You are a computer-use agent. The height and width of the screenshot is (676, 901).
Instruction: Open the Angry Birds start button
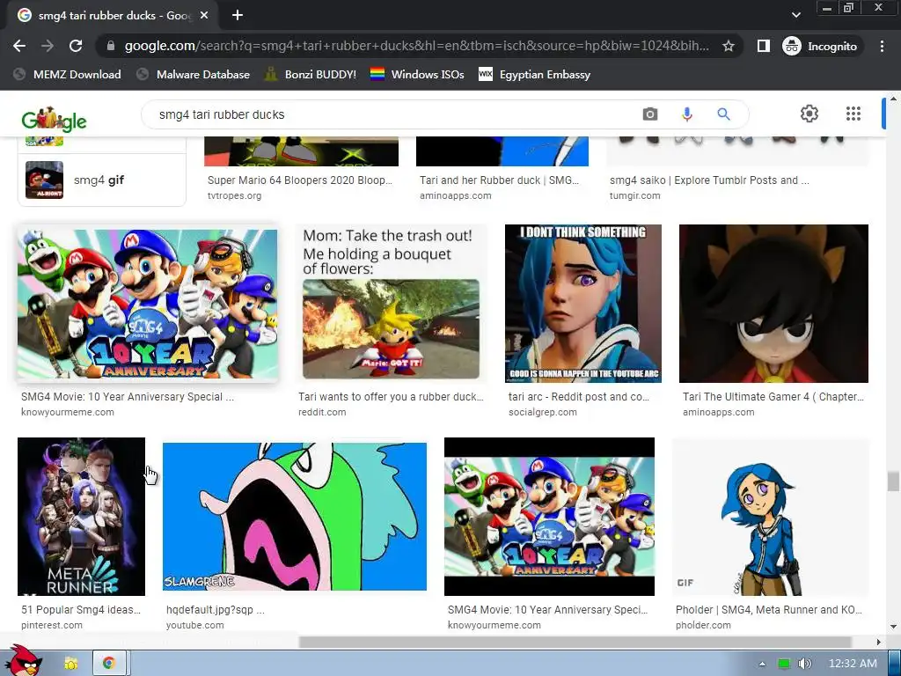pyautogui.click(x=23, y=660)
